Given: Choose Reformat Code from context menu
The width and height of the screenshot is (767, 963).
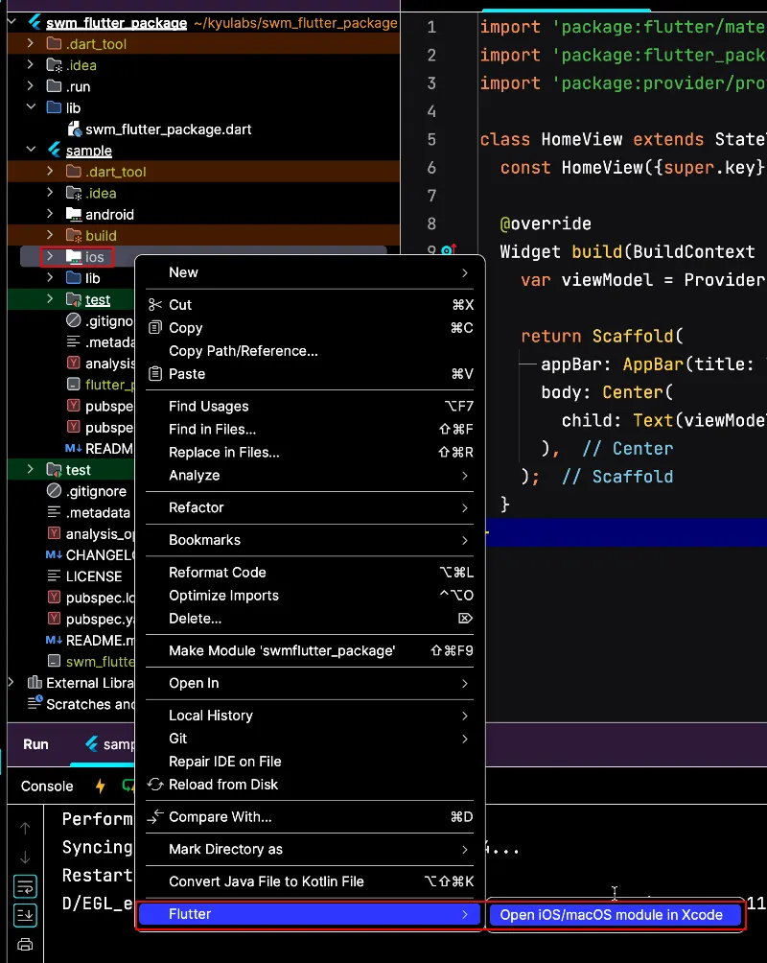Looking at the screenshot, I should (218, 573).
